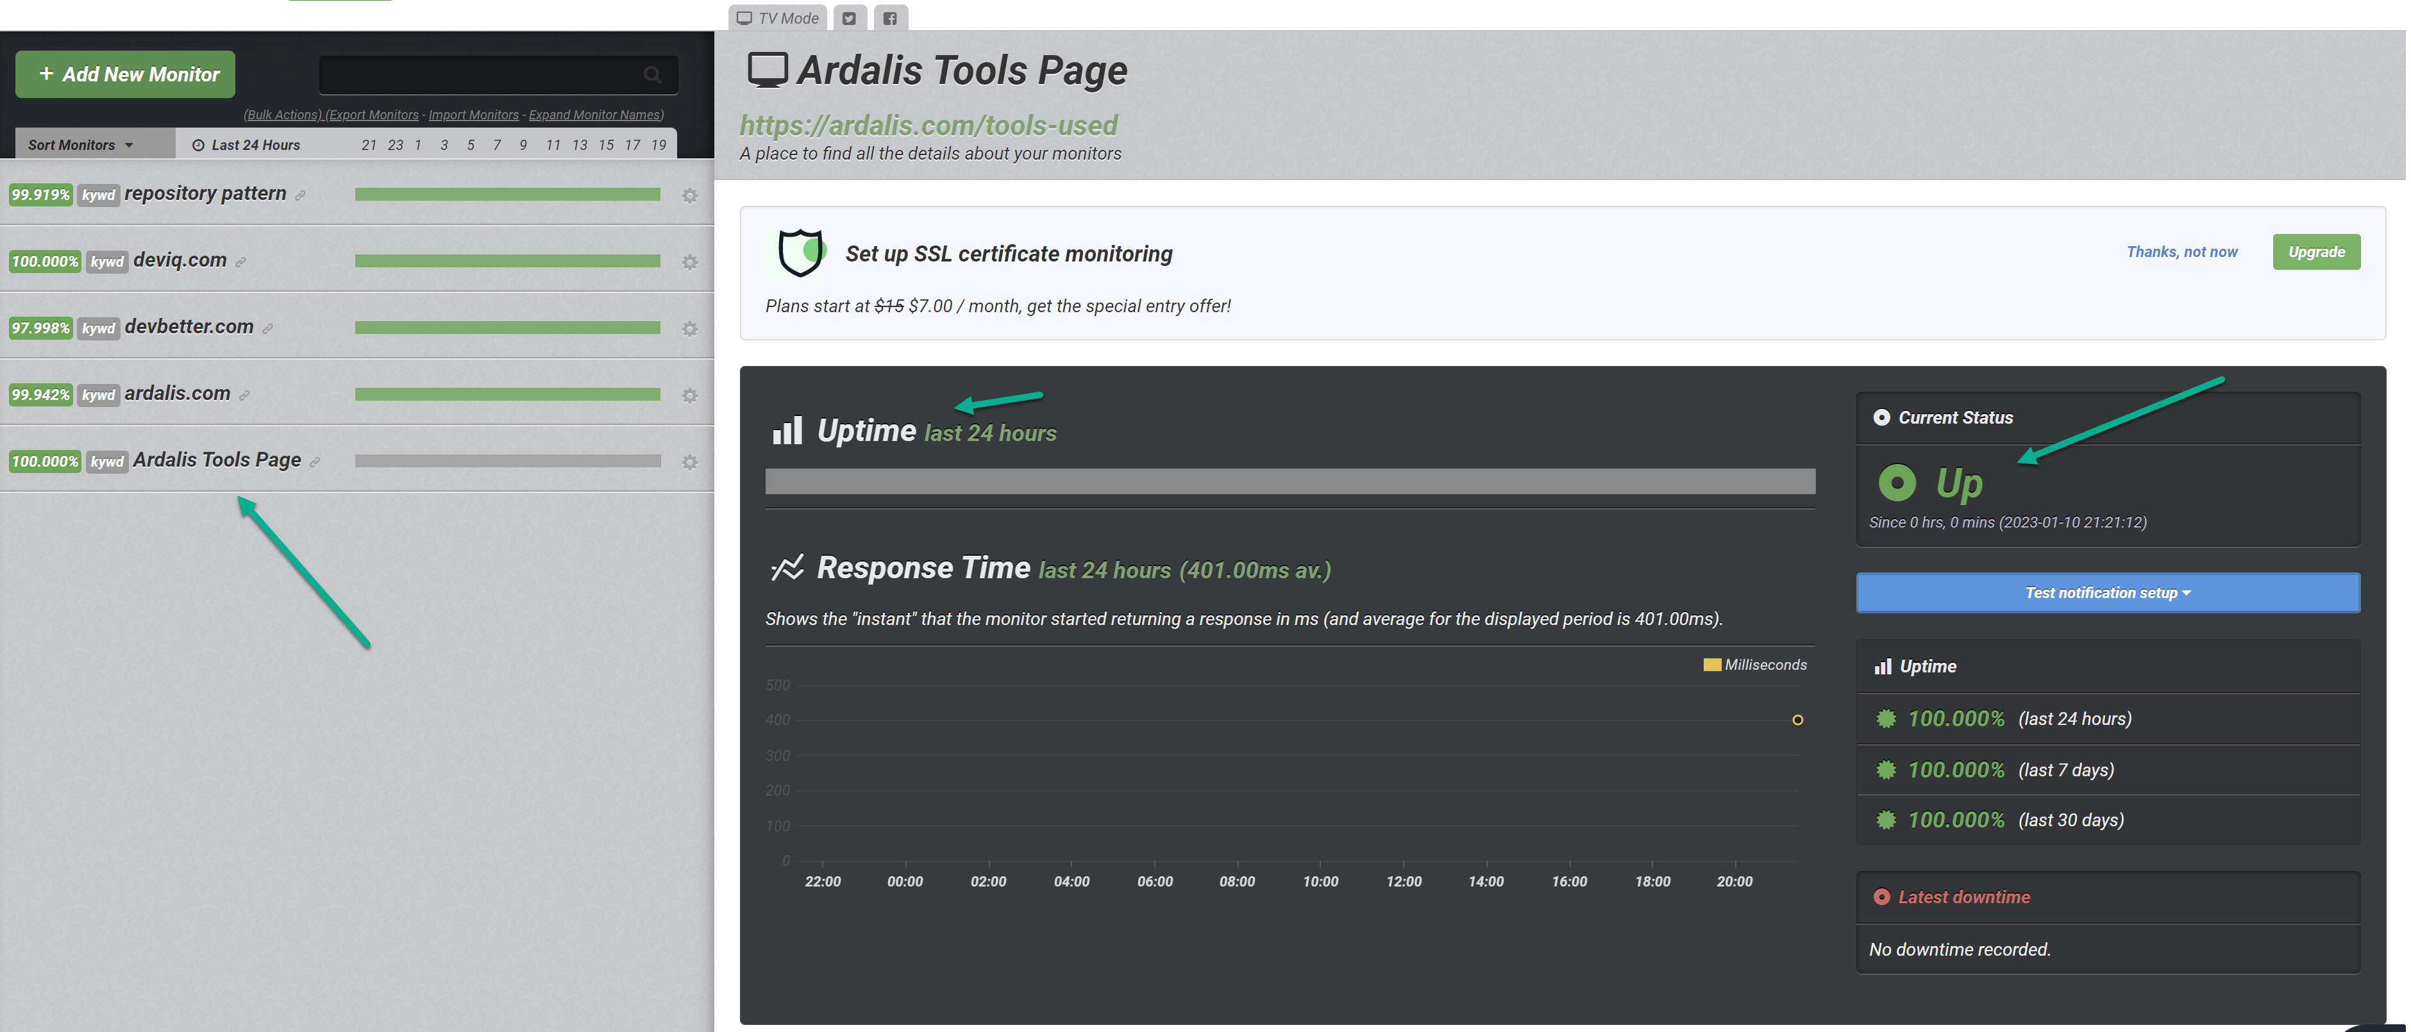Switch to TV Mode
This screenshot has width=2411, height=1032.
click(x=777, y=17)
